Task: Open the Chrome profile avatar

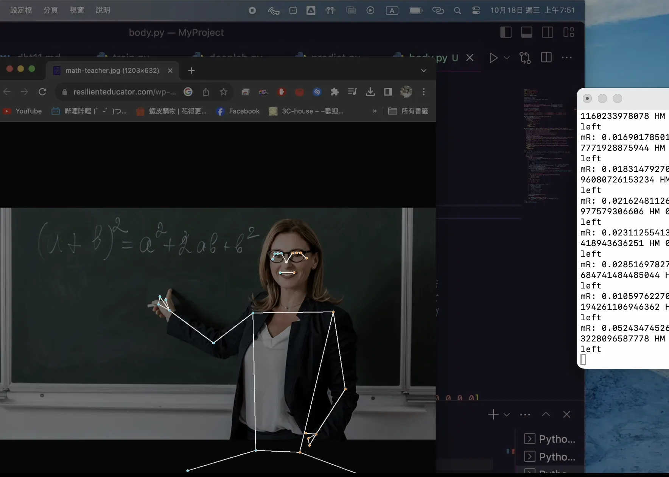Action: click(x=406, y=92)
